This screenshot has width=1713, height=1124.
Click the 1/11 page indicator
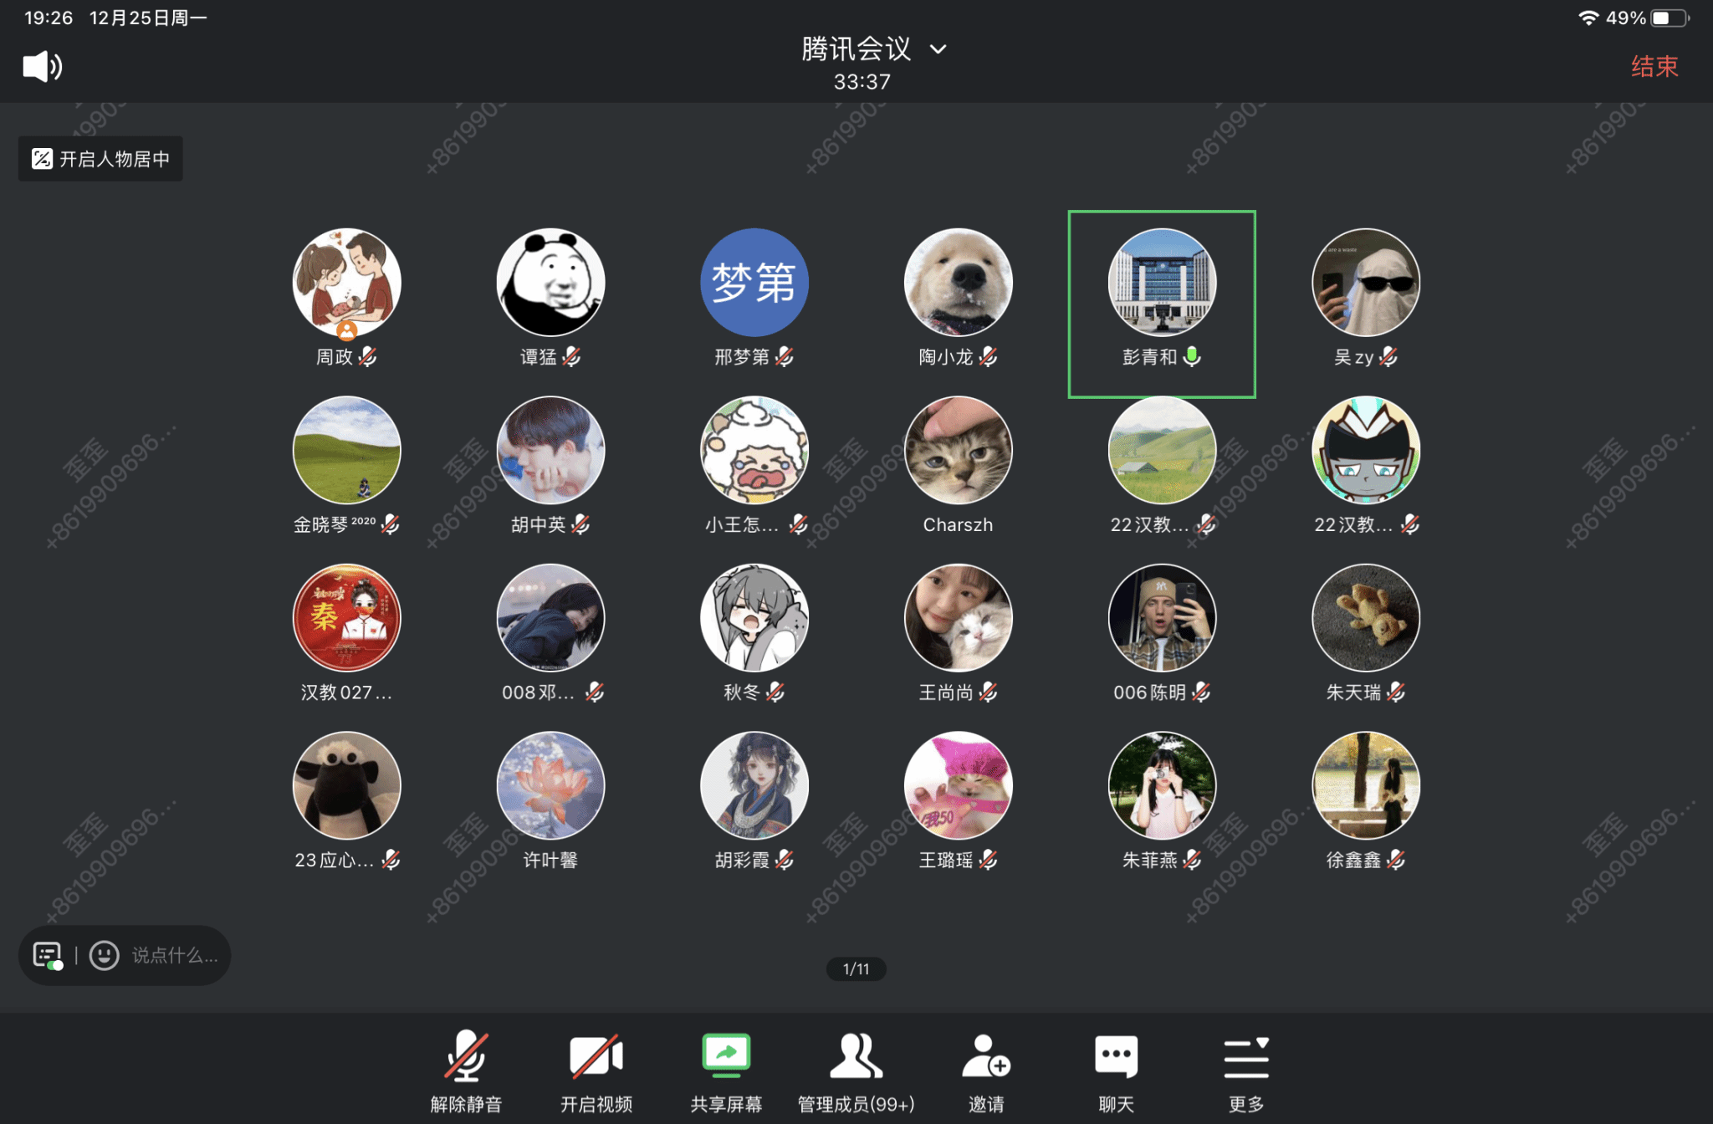coord(856,968)
